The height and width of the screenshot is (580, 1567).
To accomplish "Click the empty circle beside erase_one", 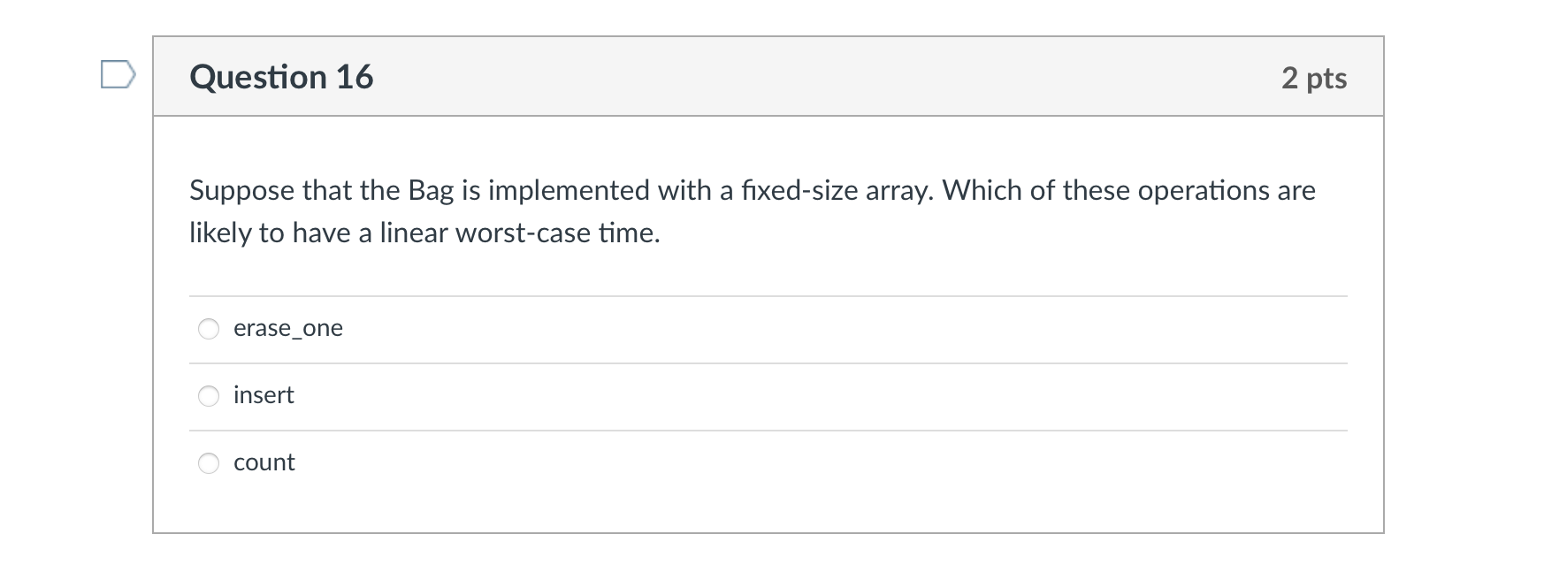I will click(x=208, y=329).
